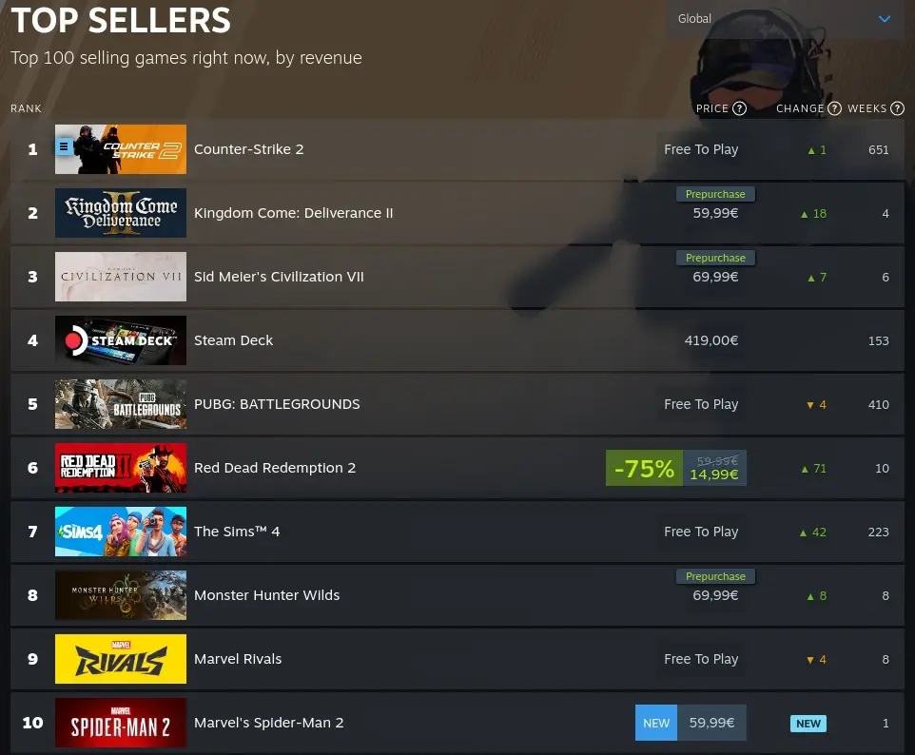915x755 pixels.
Task: Open the Global region dropdown
Action: (x=785, y=19)
